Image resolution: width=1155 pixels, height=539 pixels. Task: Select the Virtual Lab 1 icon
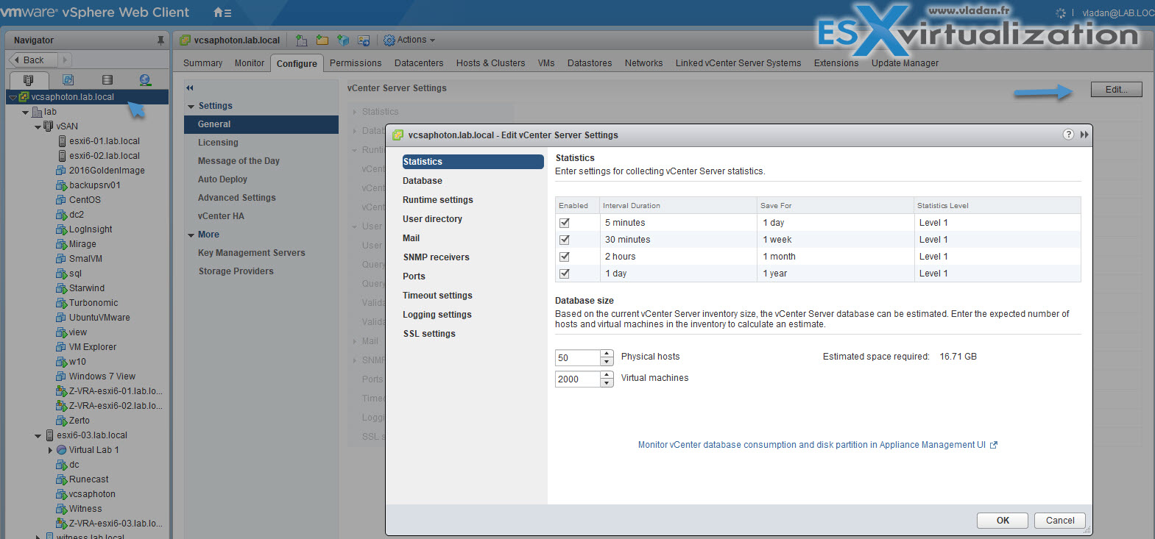coord(62,450)
